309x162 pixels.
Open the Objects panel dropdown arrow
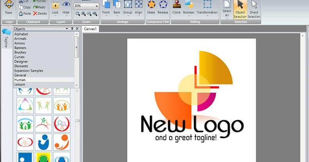click(67, 29)
